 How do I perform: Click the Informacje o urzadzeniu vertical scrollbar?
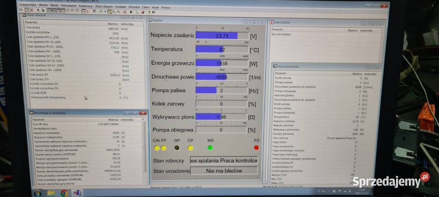click(x=145, y=146)
